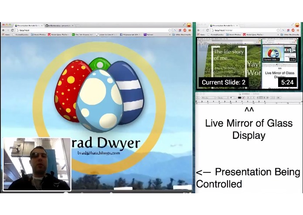Viewport: 303px width, 215px height.
Task: Select the Presentation Remote tab in mirror window
Action: point(223,25)
